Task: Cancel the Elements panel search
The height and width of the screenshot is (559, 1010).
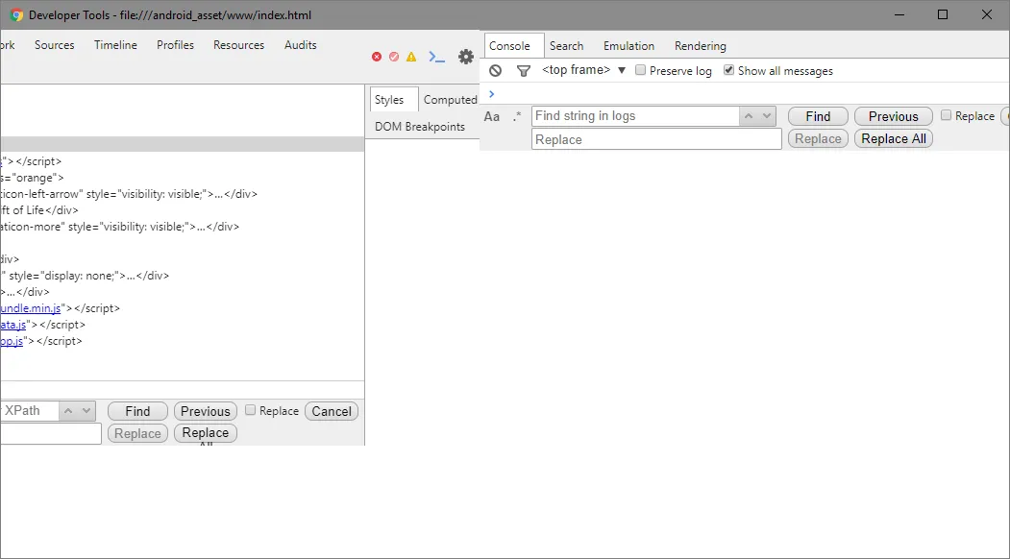Action: [332, 411]
